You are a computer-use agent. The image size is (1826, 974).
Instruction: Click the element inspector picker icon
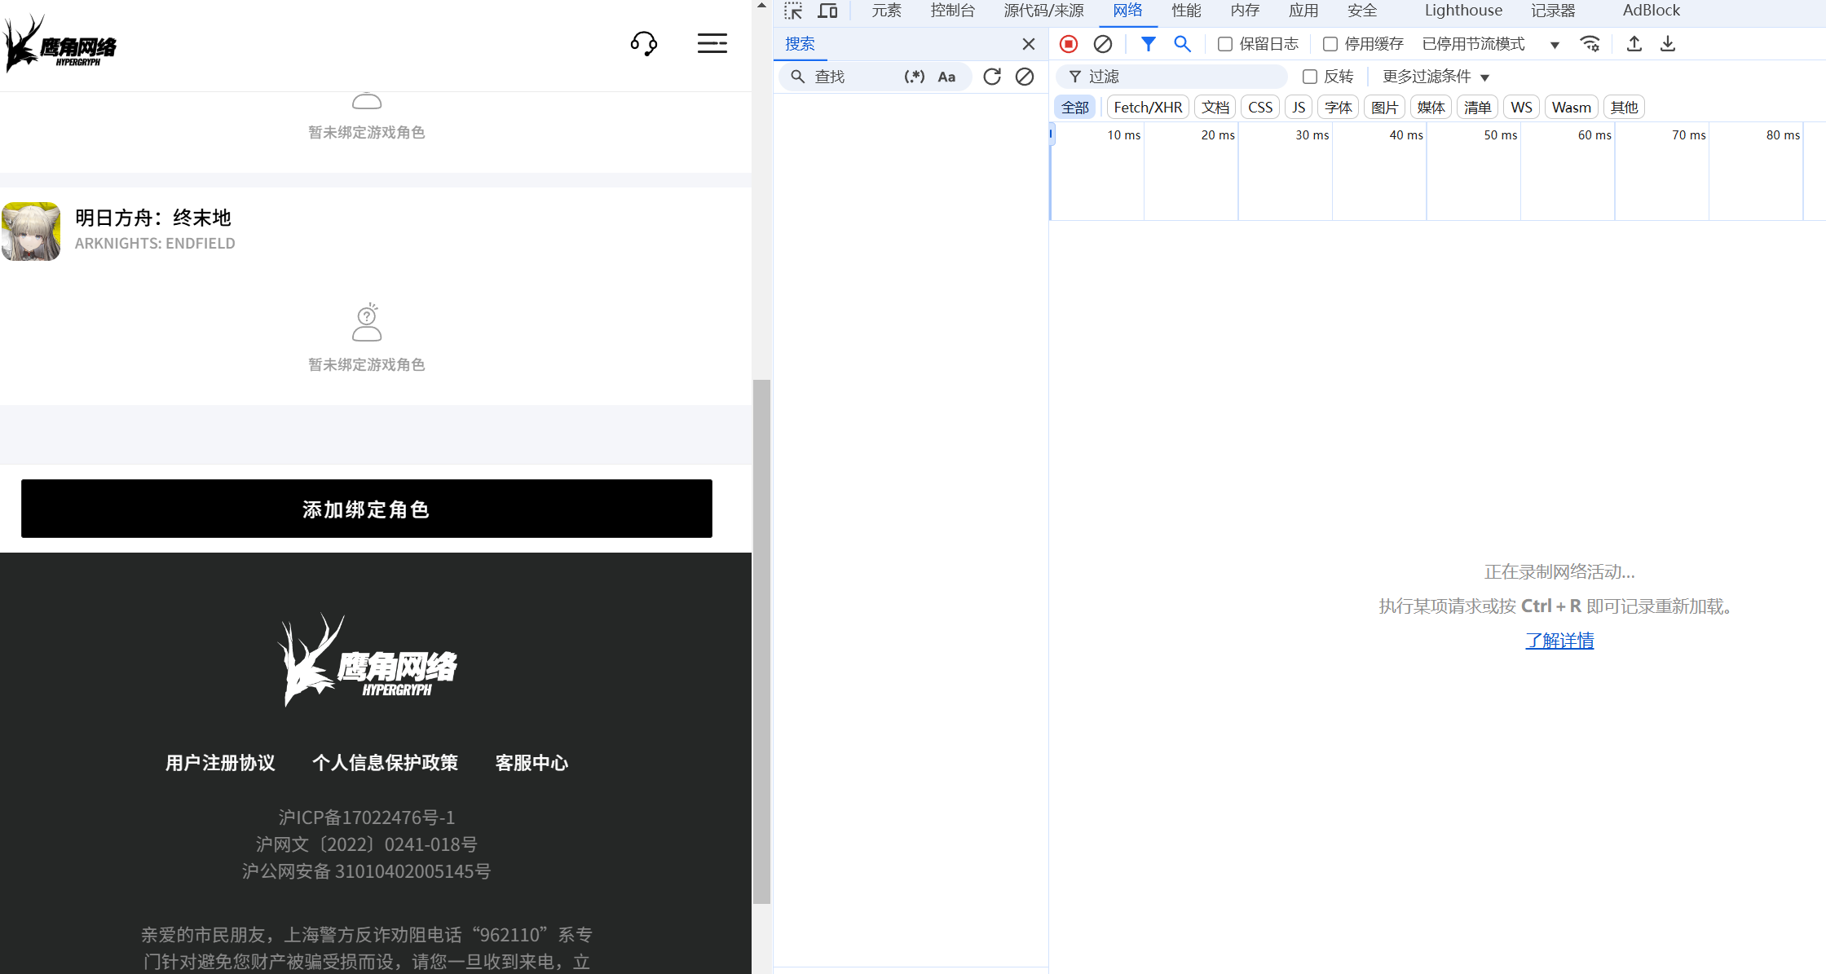point(793,11)
